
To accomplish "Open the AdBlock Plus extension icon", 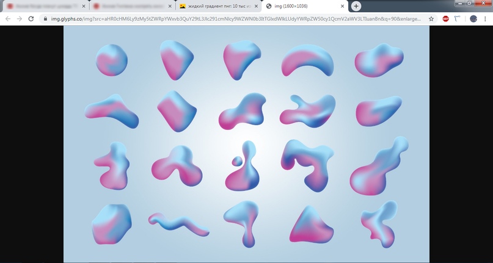I will tap(445, 19).
